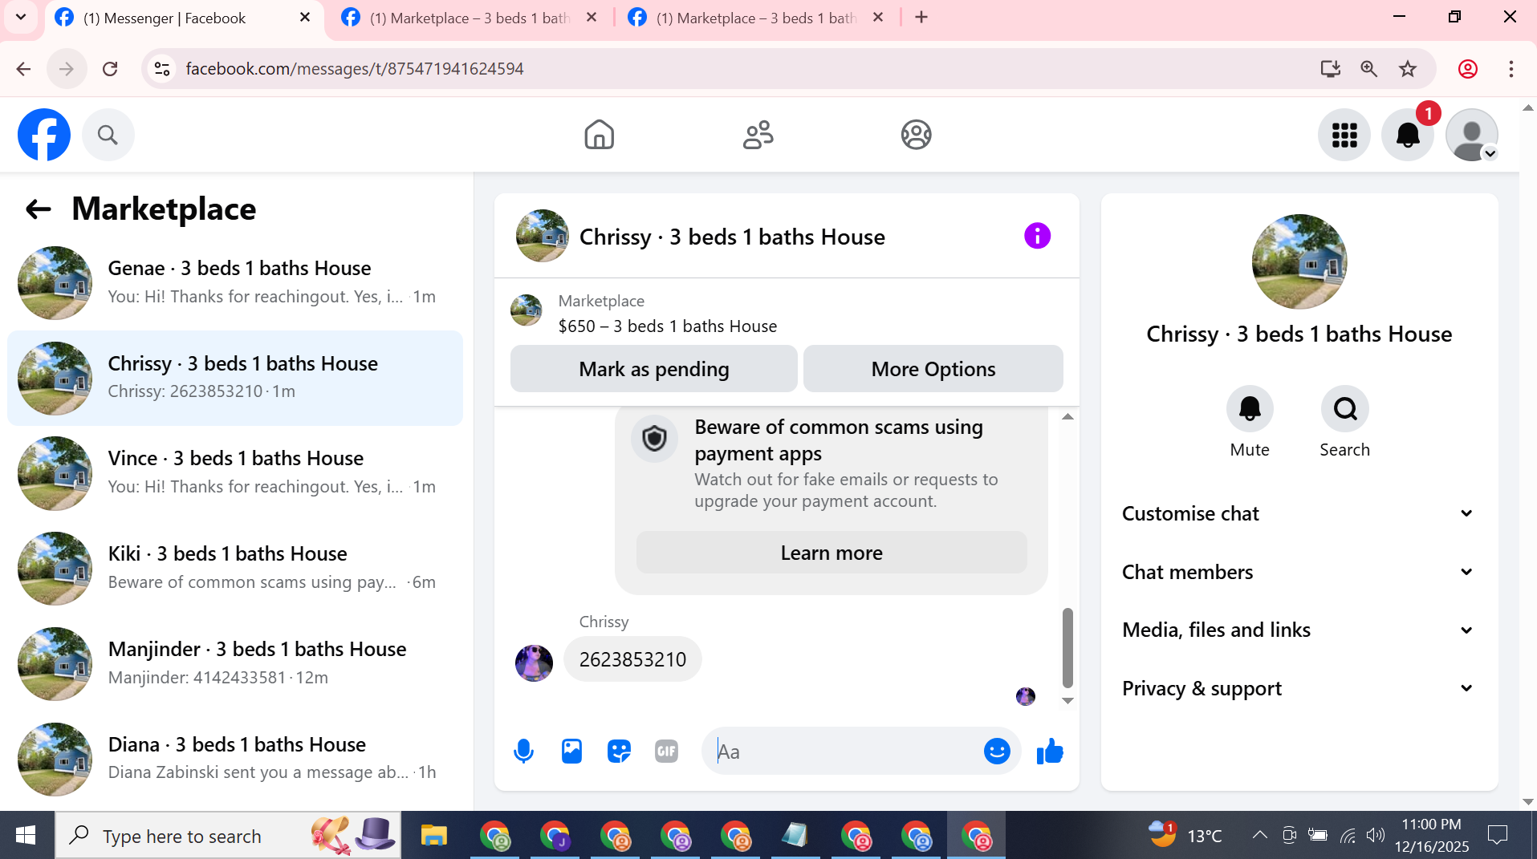Open the Facebook menu grid icon
Image resolution: width=1537 pixels, height=859 pixels.
pyautogui.click(x=1344, y=135)
